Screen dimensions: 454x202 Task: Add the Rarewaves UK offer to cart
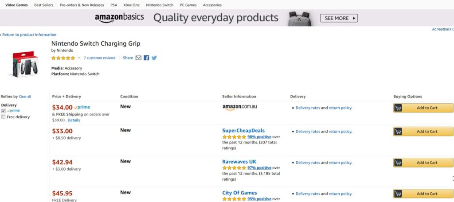[423, 163]
